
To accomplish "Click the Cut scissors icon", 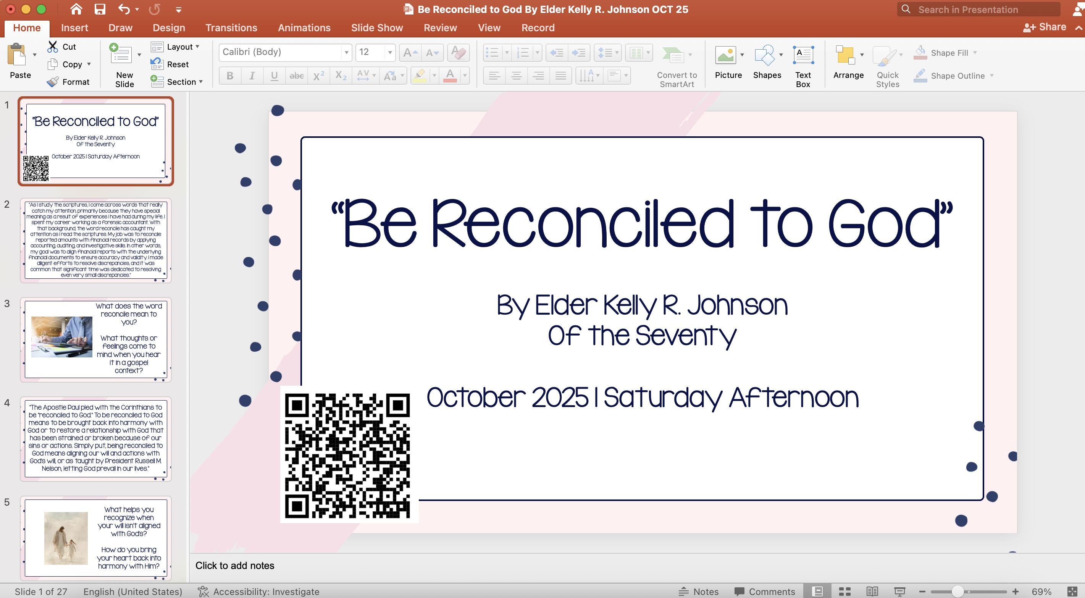I will 53,47.
